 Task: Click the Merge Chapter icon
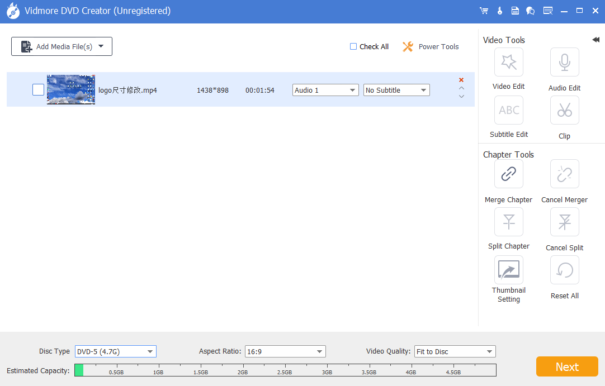(508, 174)
